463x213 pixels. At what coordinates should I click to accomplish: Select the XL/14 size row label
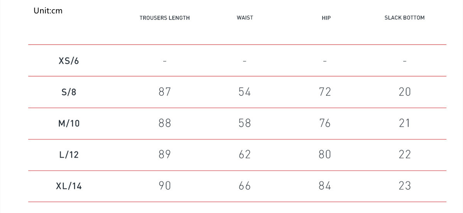point(69,186)
